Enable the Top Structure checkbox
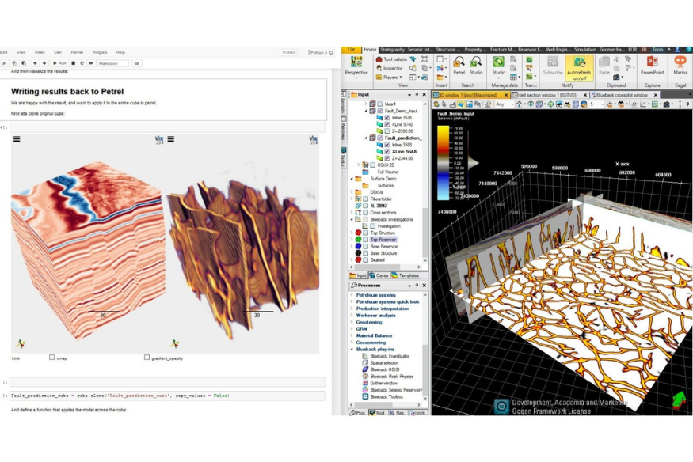The height and width of the screenshot is (462, 693). coord(365,233)
